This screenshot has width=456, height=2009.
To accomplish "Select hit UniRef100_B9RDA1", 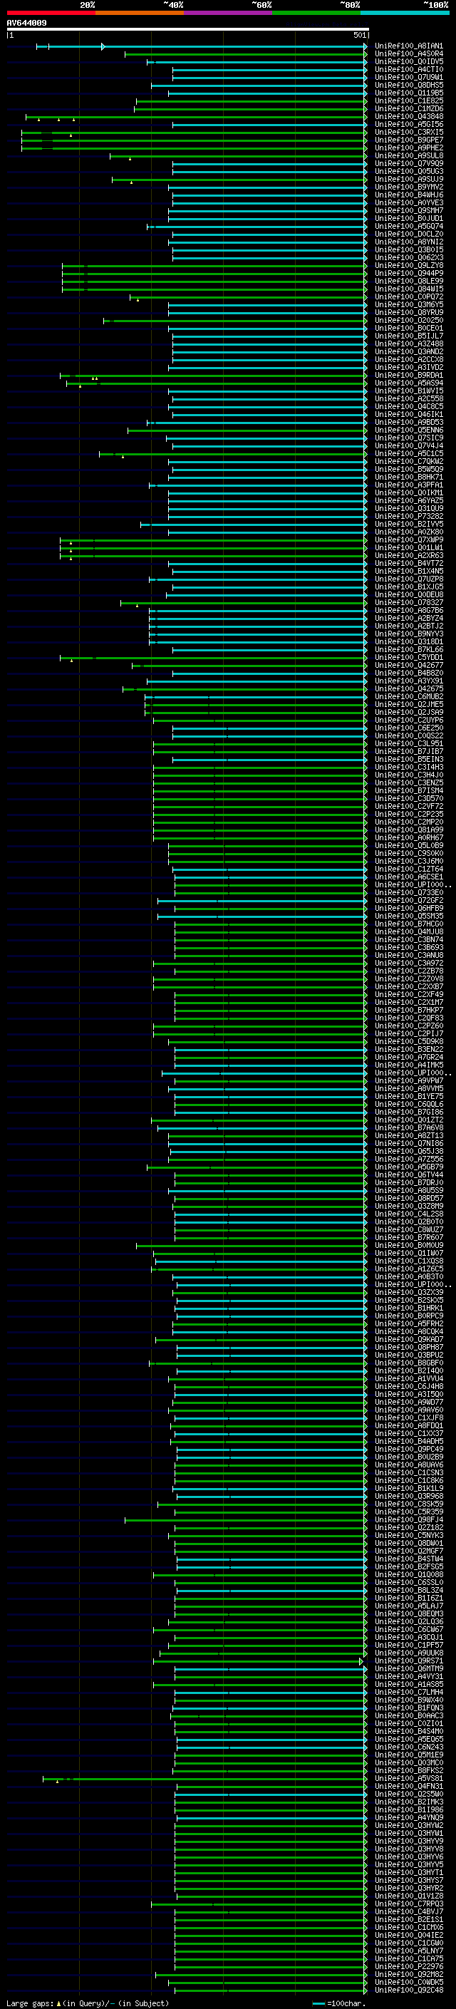I will pyautogui.click(x=409, y=375).
